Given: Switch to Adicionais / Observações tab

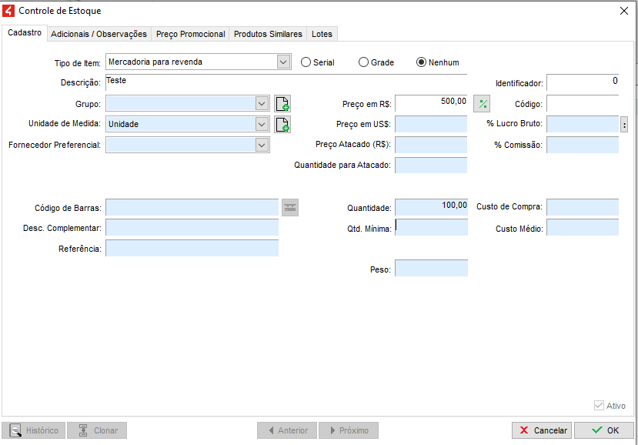Looking at the screenshot, I should 99,34.
